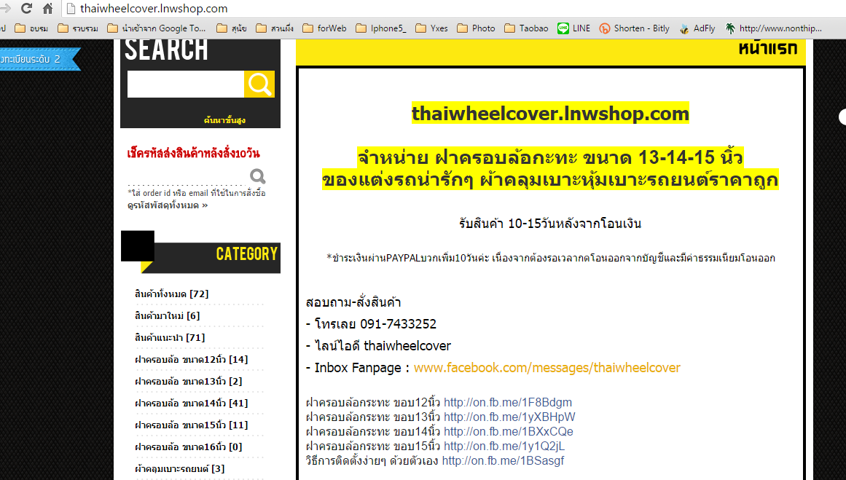Image resolution: width=846 pixels, height=480 pixels.
Task: Focus the address bar URL
Action: (x=154, y=9)
